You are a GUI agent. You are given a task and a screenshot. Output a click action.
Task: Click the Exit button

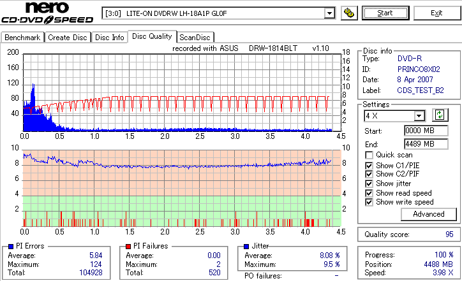(436, 13)
